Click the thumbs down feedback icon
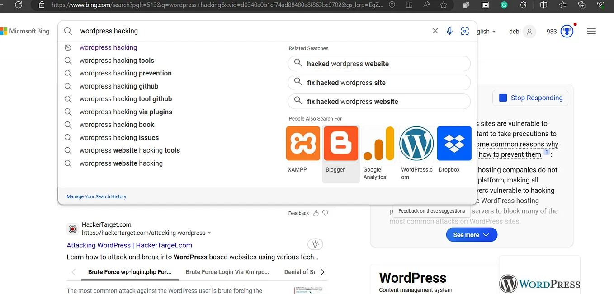Image resolution: width=614 pixels, height=294 pixels. pos(325,213)
